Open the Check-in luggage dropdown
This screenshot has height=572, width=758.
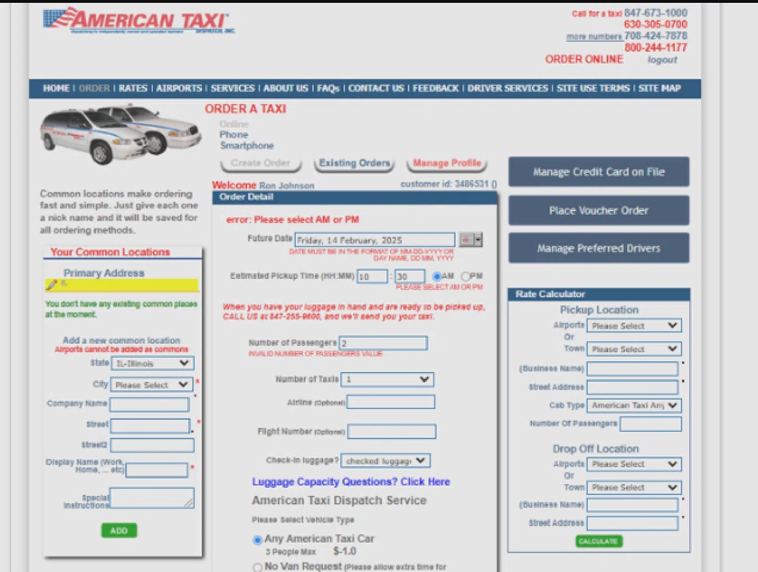pos(386,461)
